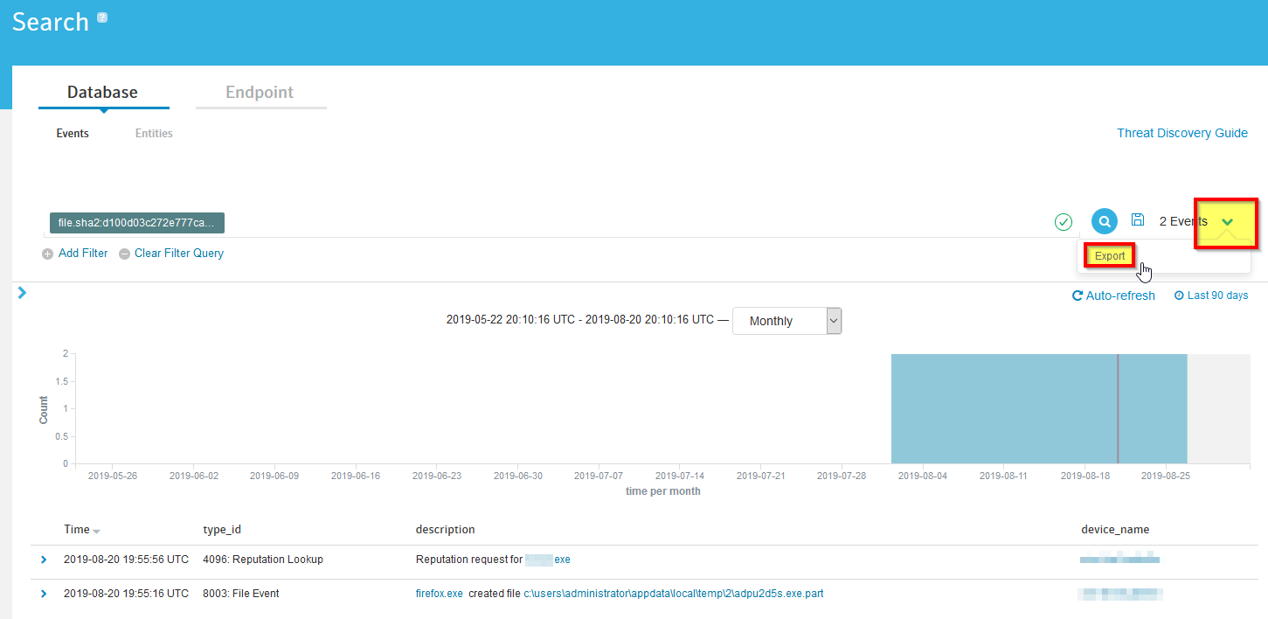Click the firefox.exe link in description
1268x619 pixels.
tap(439, 594)
